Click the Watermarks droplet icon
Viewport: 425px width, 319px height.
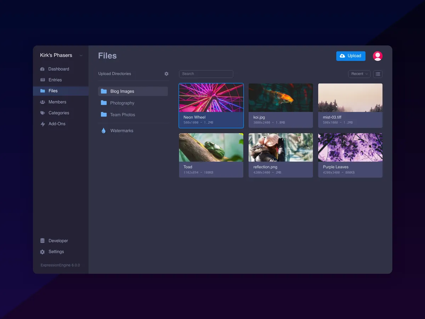103,130
